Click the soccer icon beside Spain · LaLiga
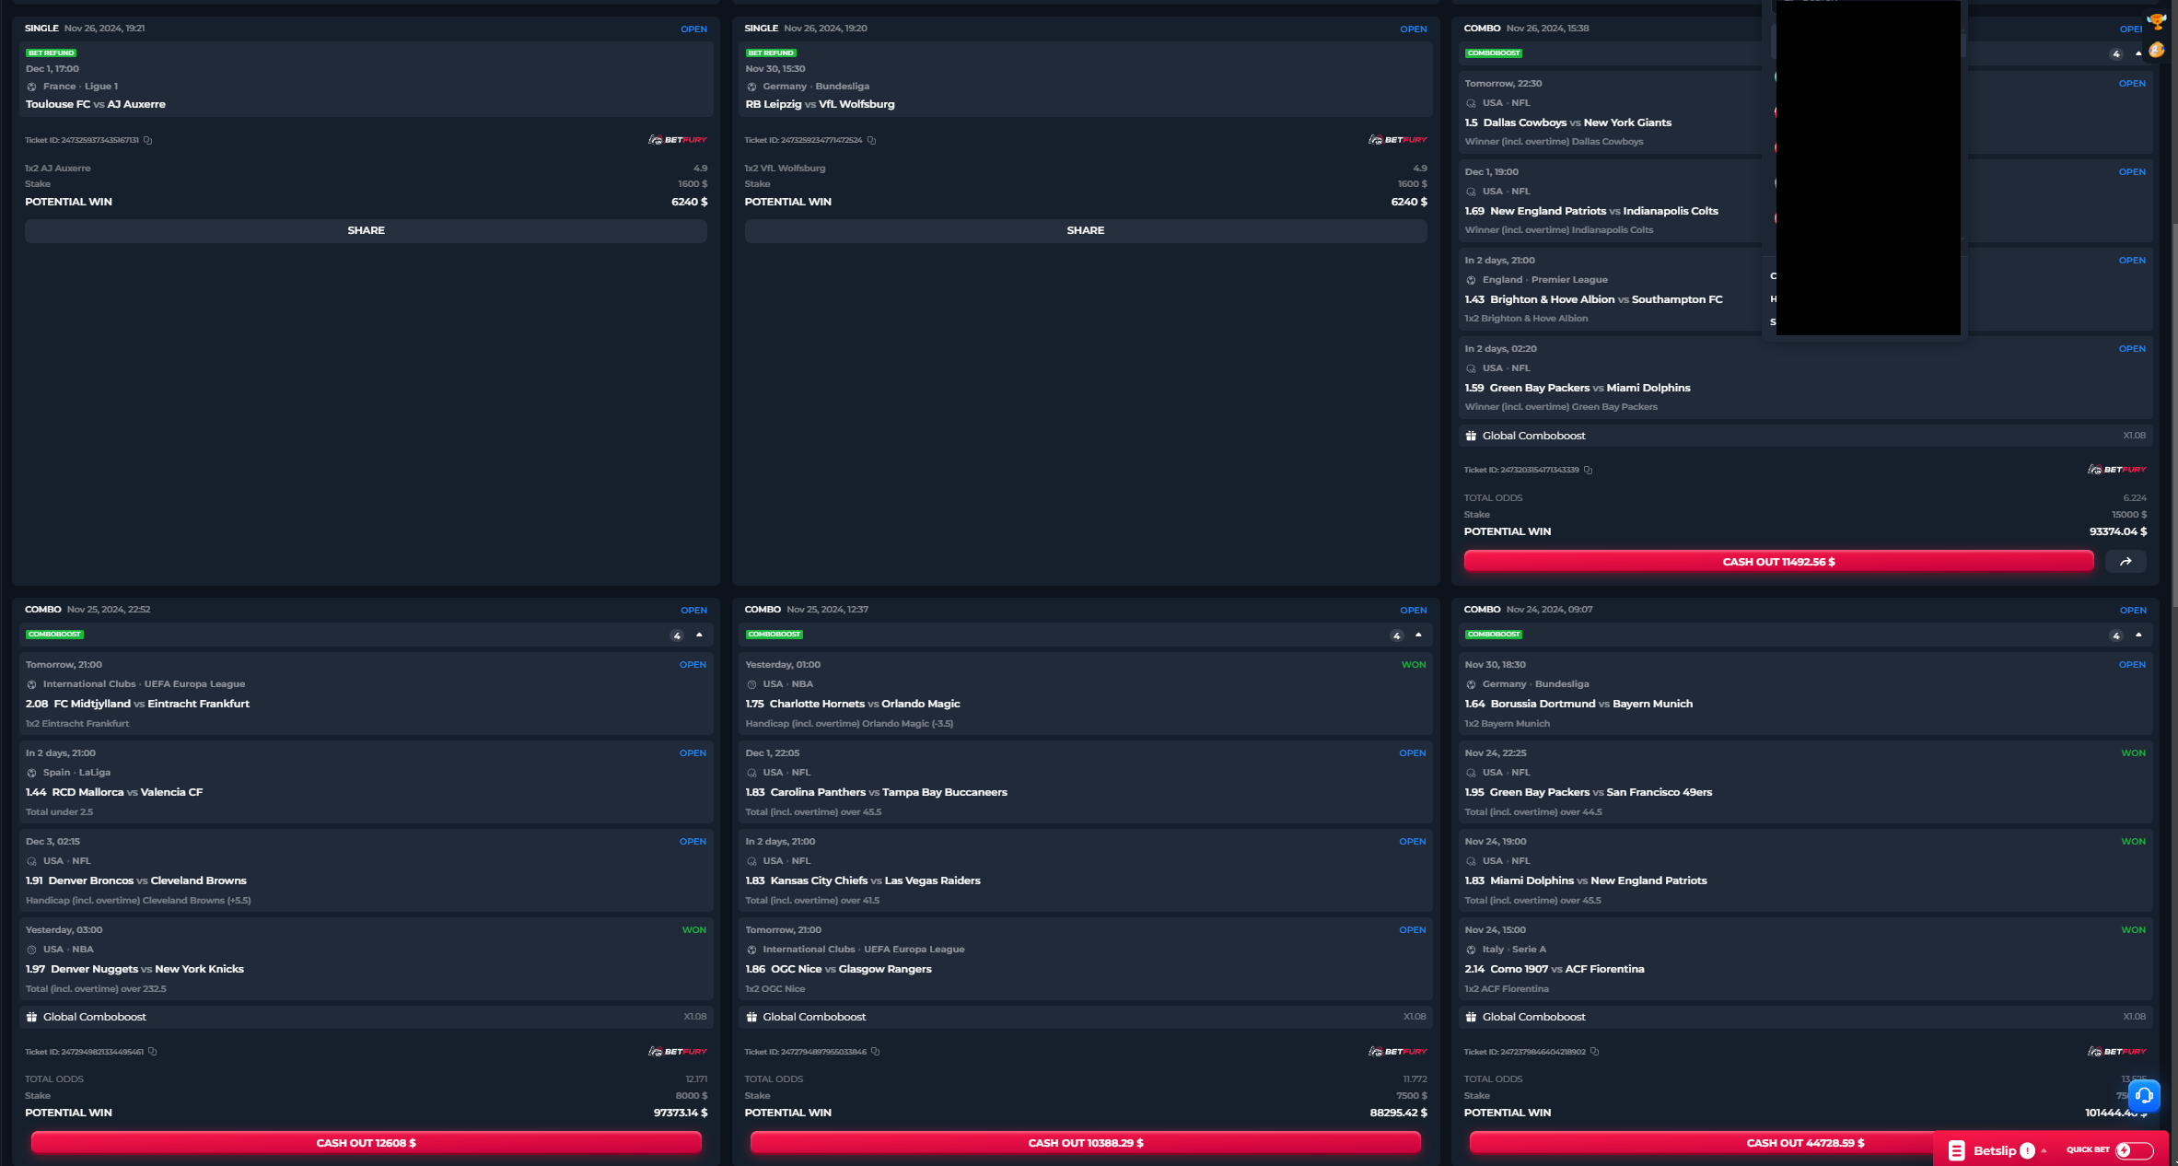This screenshot has width=2178, height=1166. pos(31,773)
